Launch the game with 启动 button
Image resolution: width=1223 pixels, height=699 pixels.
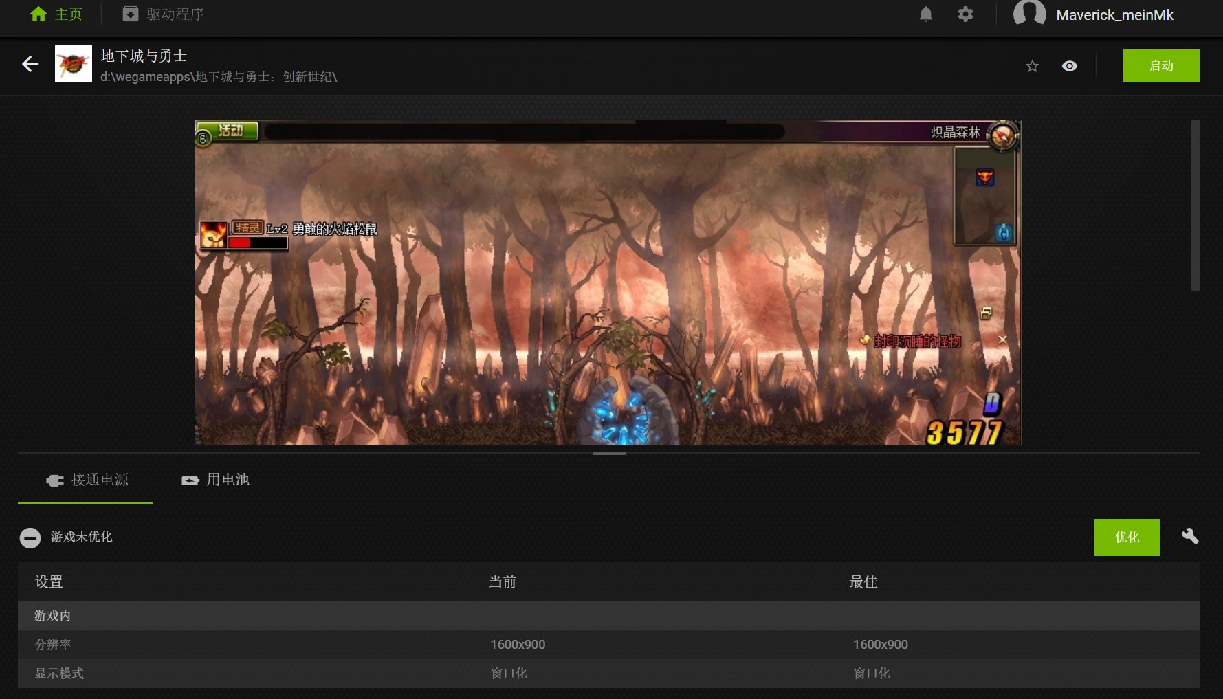(x=1161, y=66)
